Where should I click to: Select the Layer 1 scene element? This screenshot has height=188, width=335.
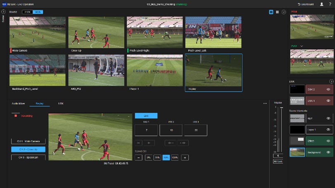[319, 130]
